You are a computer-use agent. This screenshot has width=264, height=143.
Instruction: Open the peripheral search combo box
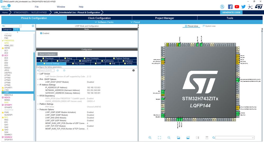click(13, 26)
